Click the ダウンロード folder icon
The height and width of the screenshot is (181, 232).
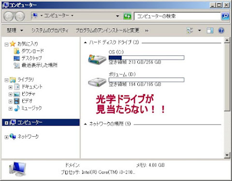pos(17,51)
